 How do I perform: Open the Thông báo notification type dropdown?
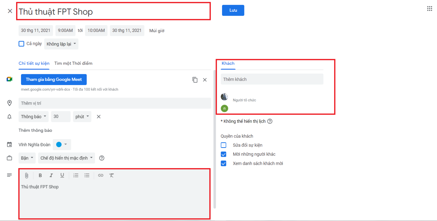tap(34, 117)
